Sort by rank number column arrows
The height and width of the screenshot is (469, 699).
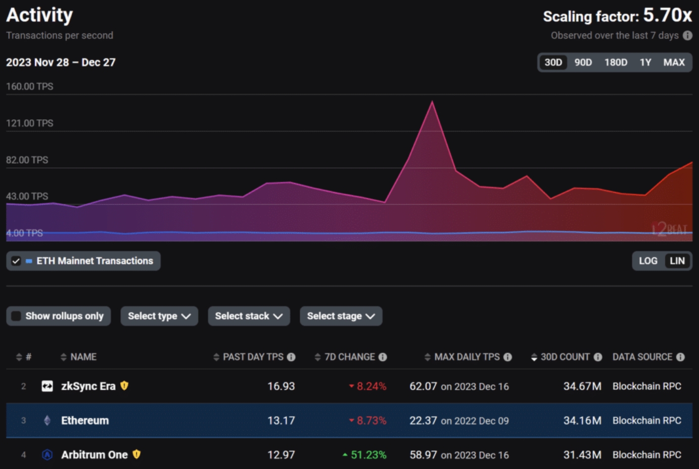[x=19, y=357]
